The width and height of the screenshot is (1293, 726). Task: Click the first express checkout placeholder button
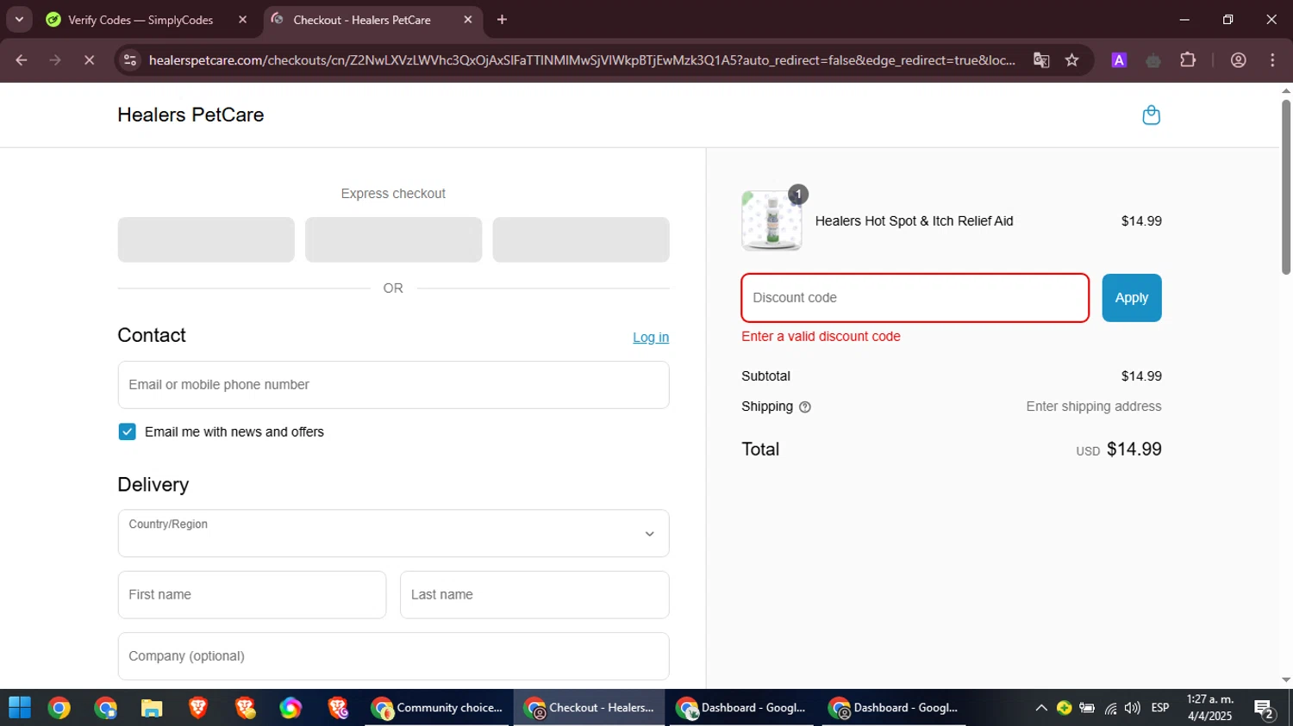[206, 239]
